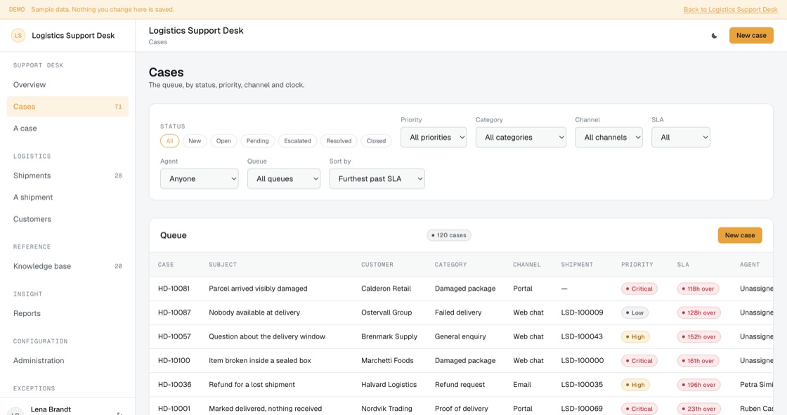Viewport: 787px width, 415px height.
Task: Open the All priorities dropdown
Action: click(434, 138)
